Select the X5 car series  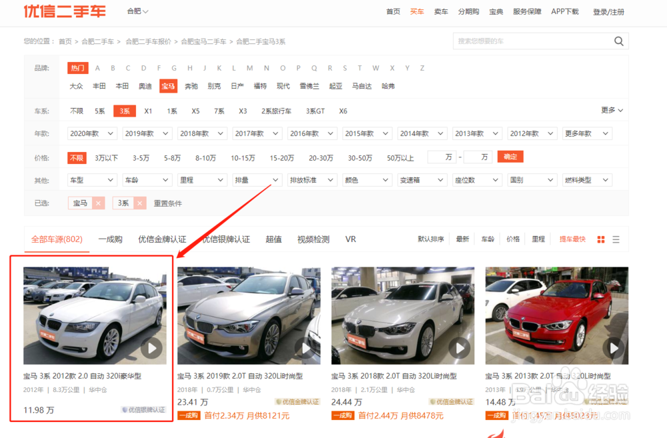click(195, 111)
